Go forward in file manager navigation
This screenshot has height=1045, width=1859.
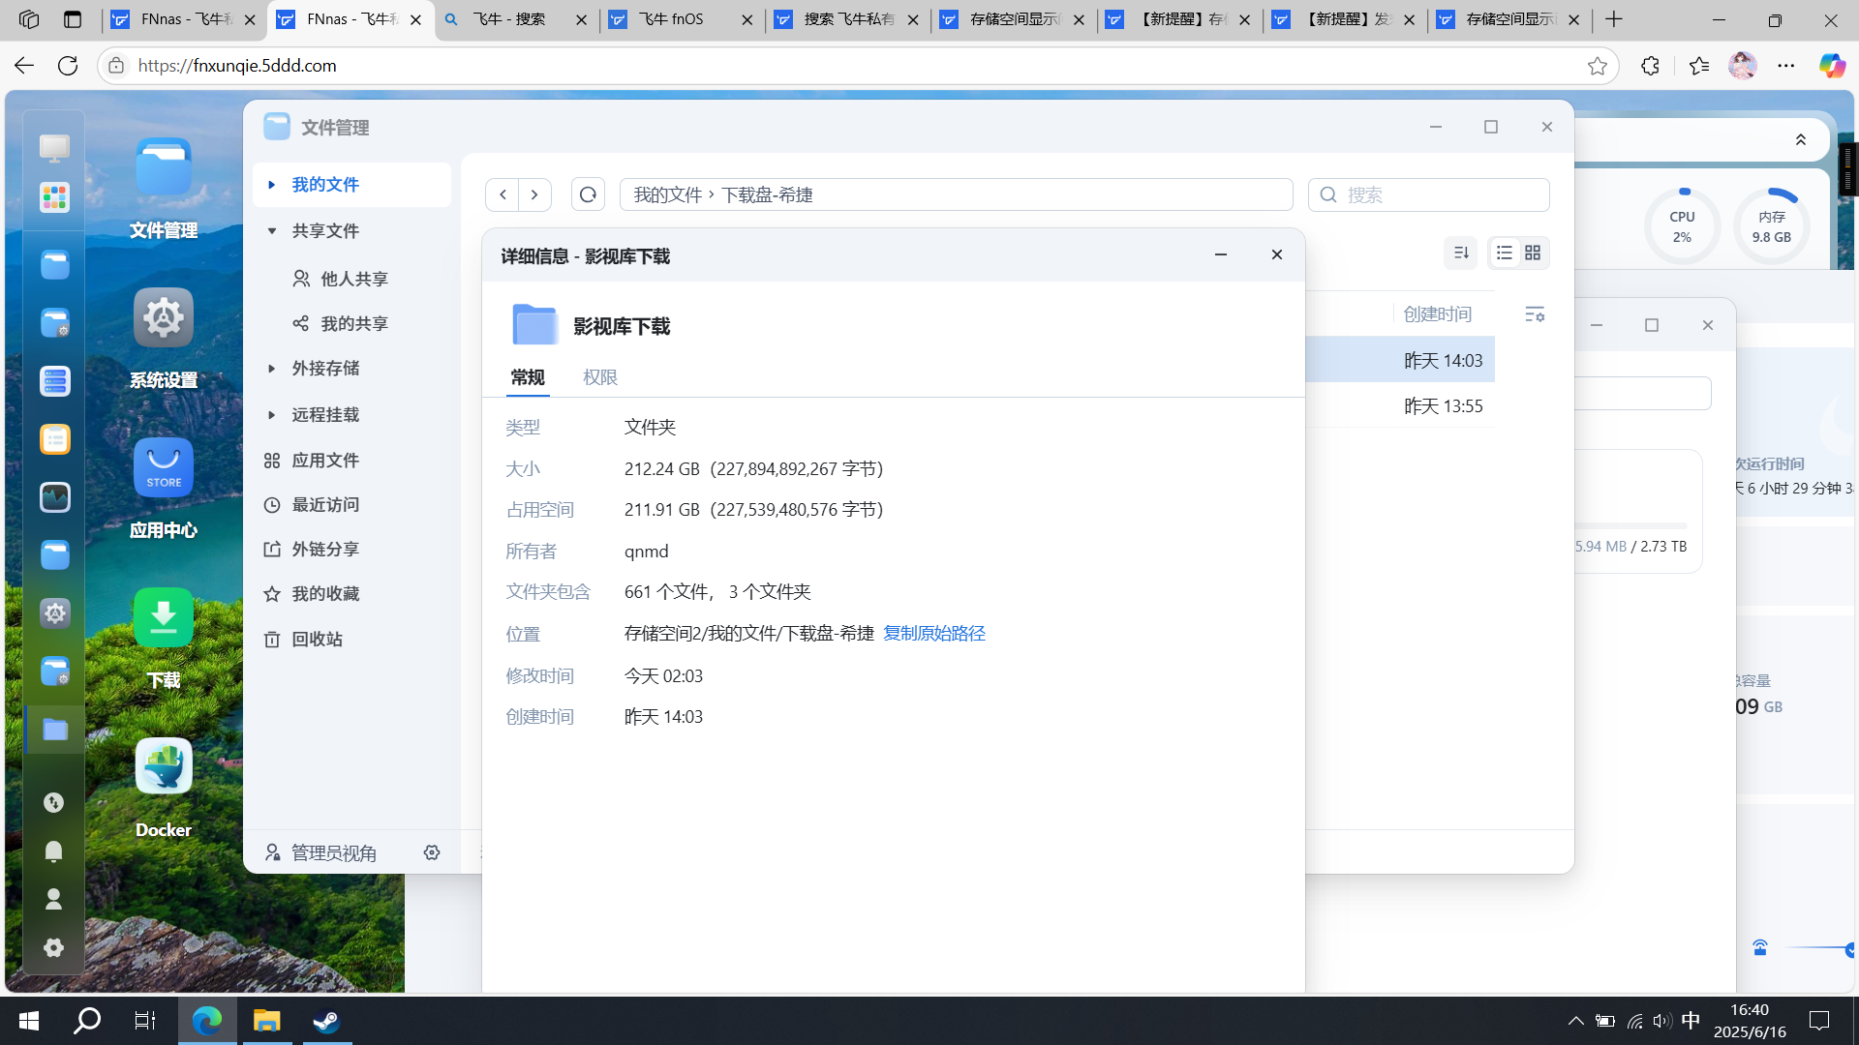tap(534, 194)
